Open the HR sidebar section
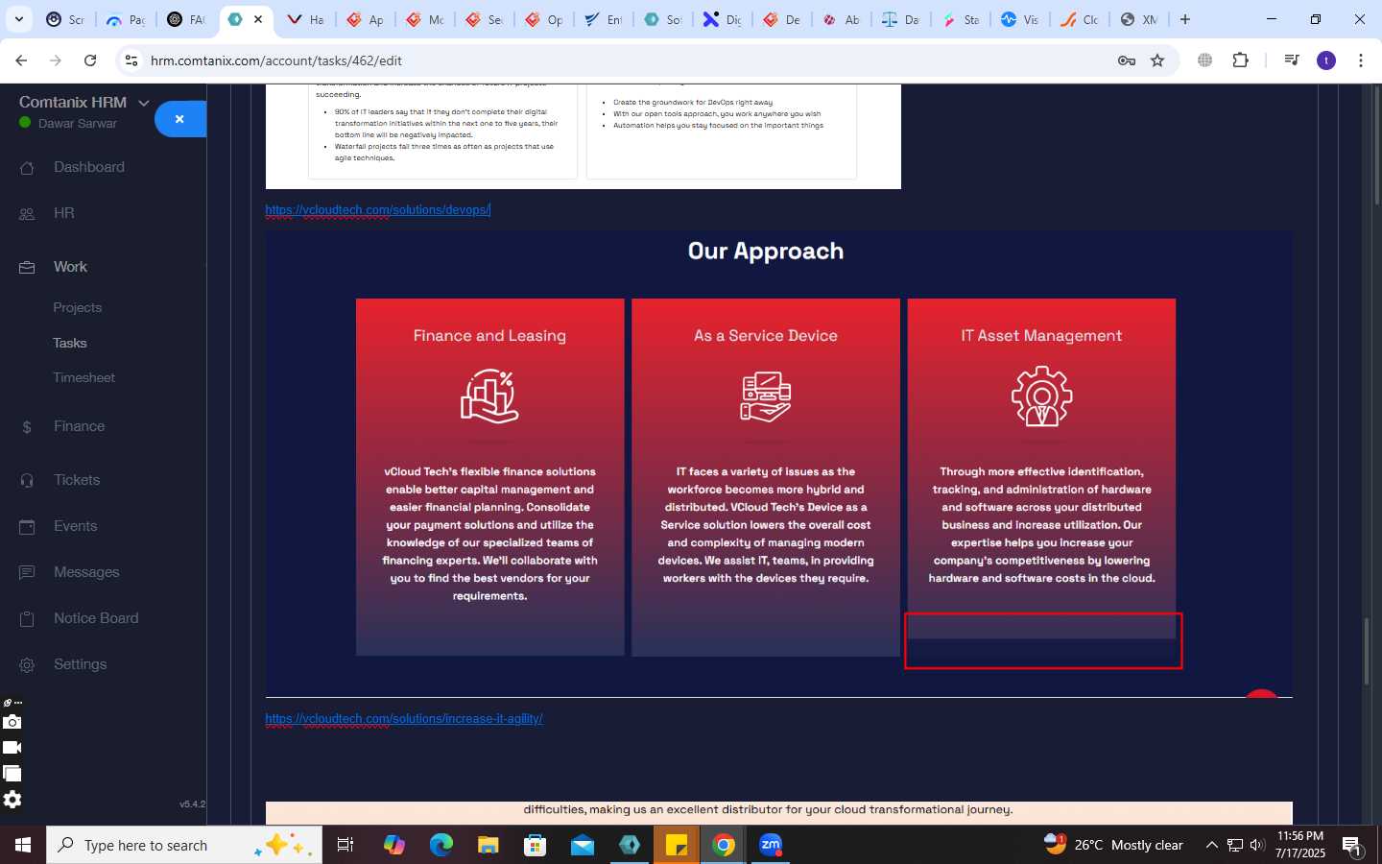Screen dimensions: 1382x864 coord(64,213)
